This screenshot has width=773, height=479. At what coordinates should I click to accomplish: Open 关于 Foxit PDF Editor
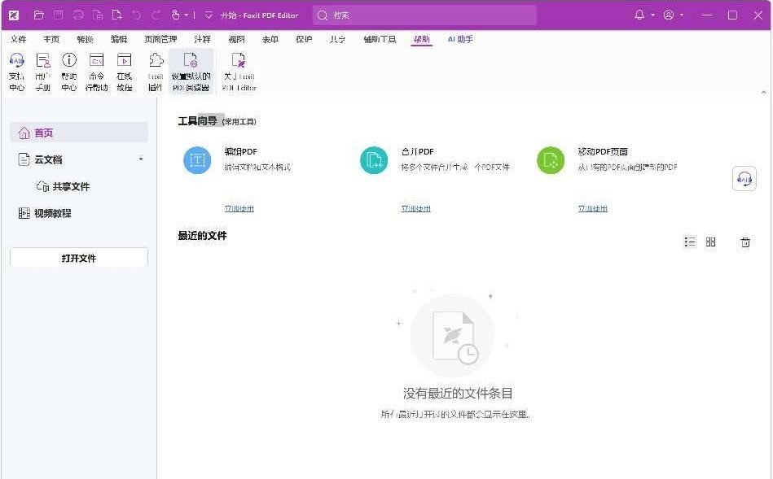239,71
